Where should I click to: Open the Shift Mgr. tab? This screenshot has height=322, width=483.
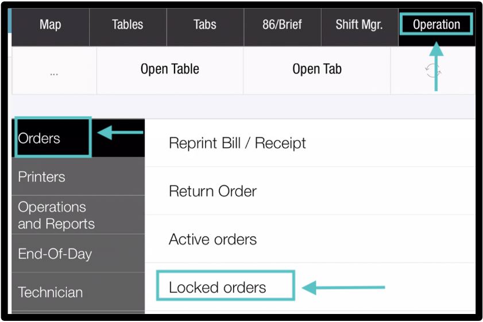click(359, 25)
